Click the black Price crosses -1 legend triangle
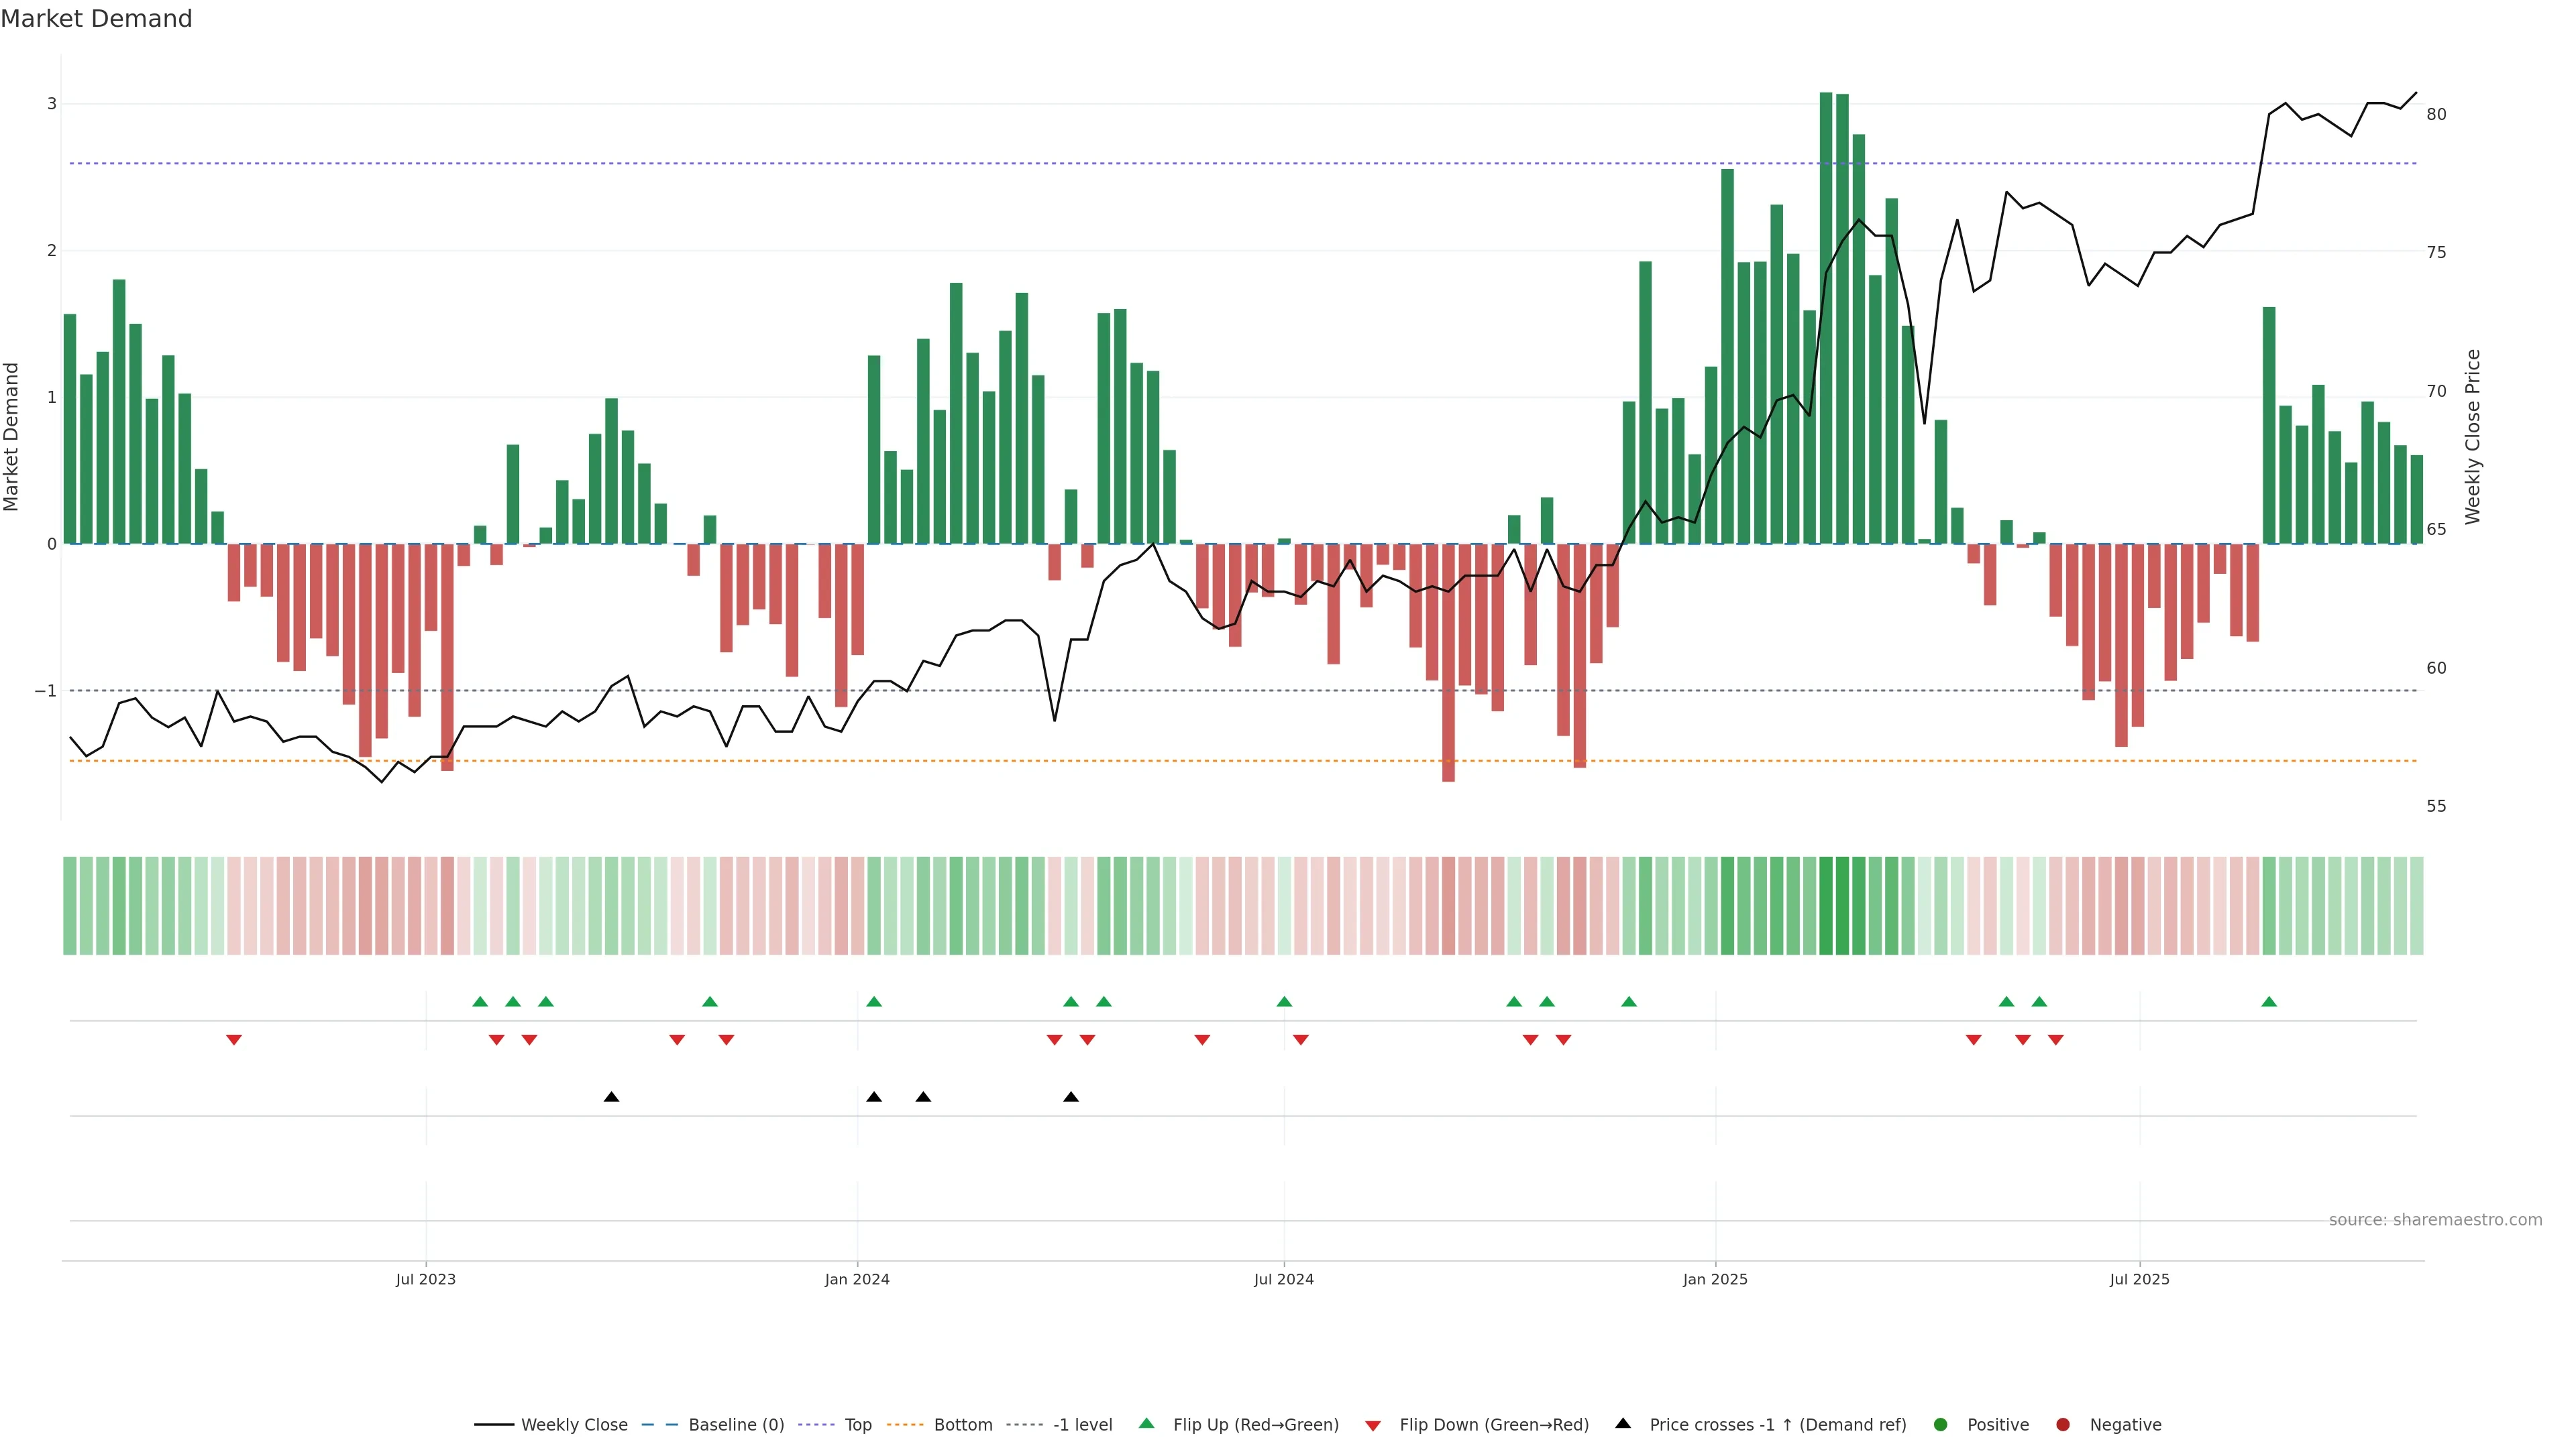 click(x=1622, y=1423)
